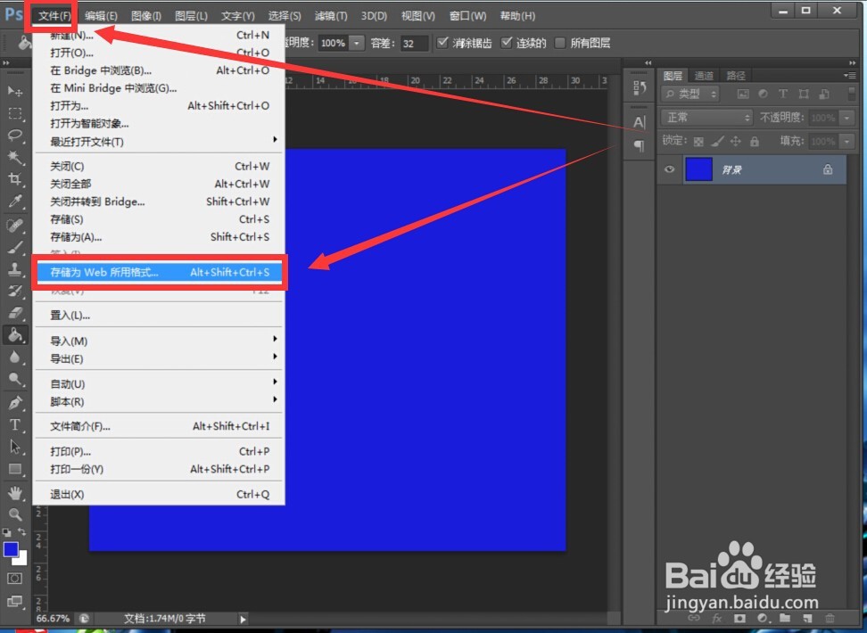The height and width of the screenshot is (633, 867).
Task: Select the Rectangle shape tool
Action: click(x=15, y=469)
